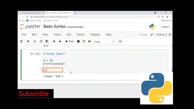194x109 pixels.
Task: Insert a cell below with plus icon
Action: [x=28, y=41]
